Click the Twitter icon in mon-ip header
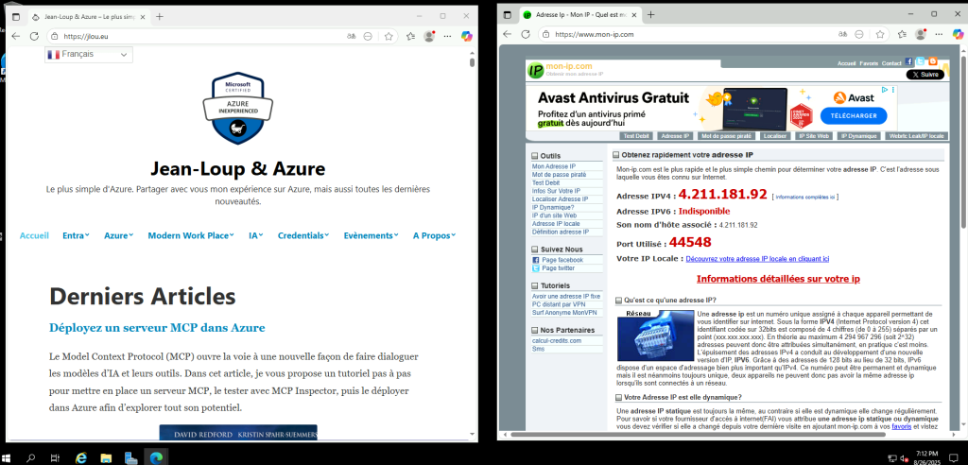Image resolution: width=968 pixels, height=465 pixels. [x=921, y=61]
